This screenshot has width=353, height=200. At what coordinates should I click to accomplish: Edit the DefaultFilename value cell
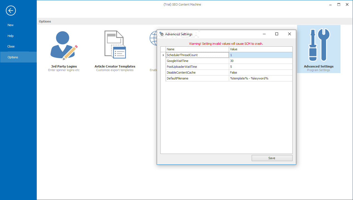(x=261, y=78)
